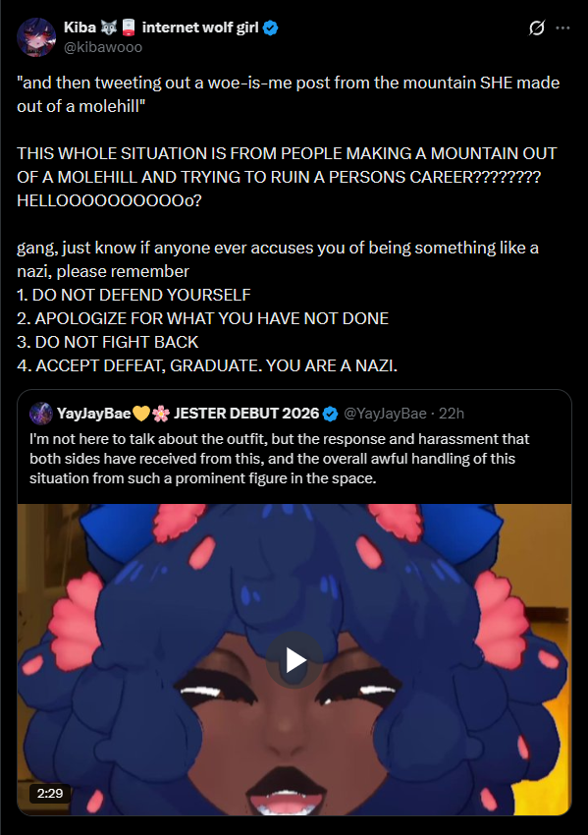The width and height of the screenshot is (588, 835).
Task: Click the yellow heart emoji in YayJayBae's name
Action: (x=141, y=414)
